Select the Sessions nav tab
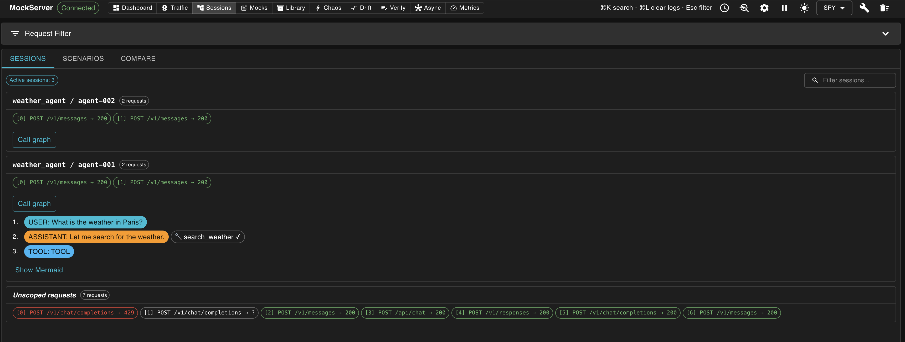 (x=214, y=8)
